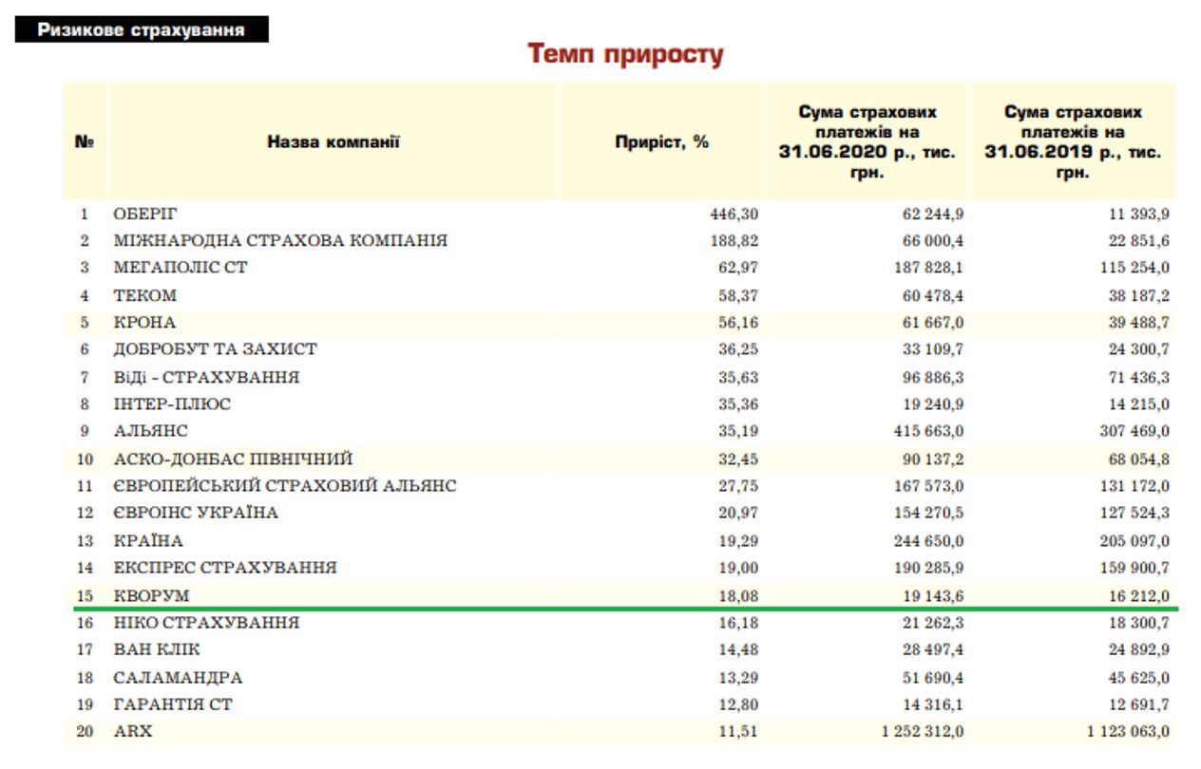Select the 'АЛЬЯНС' row name

point(150,431)
